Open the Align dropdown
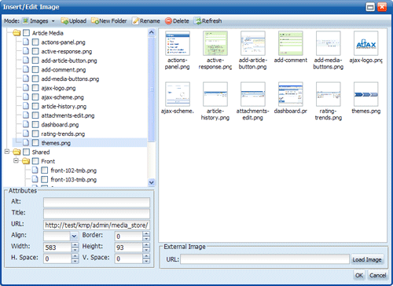 point(74,236)
